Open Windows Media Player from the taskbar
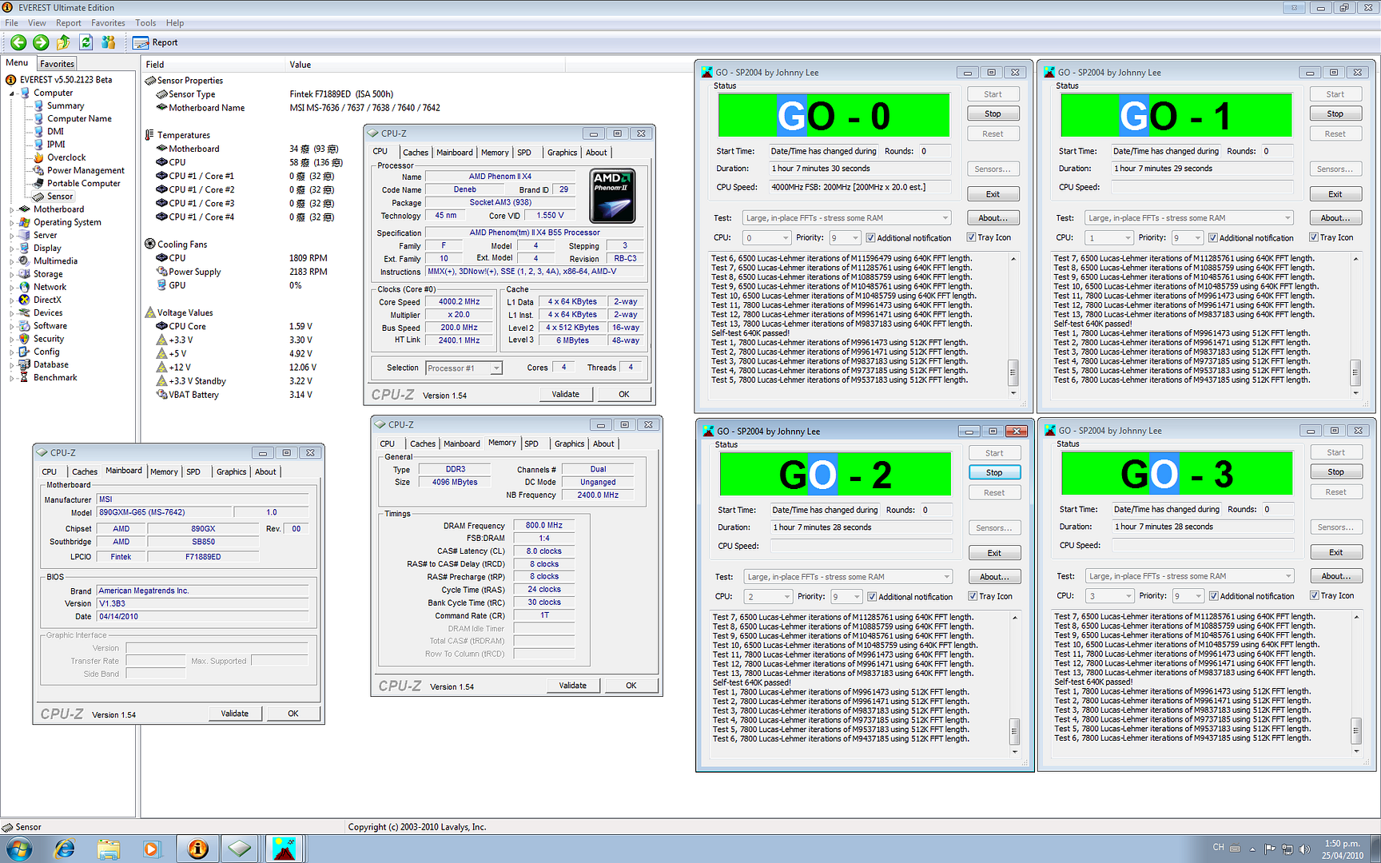The width and height of the screenshot is (1381, 863). 151,849
